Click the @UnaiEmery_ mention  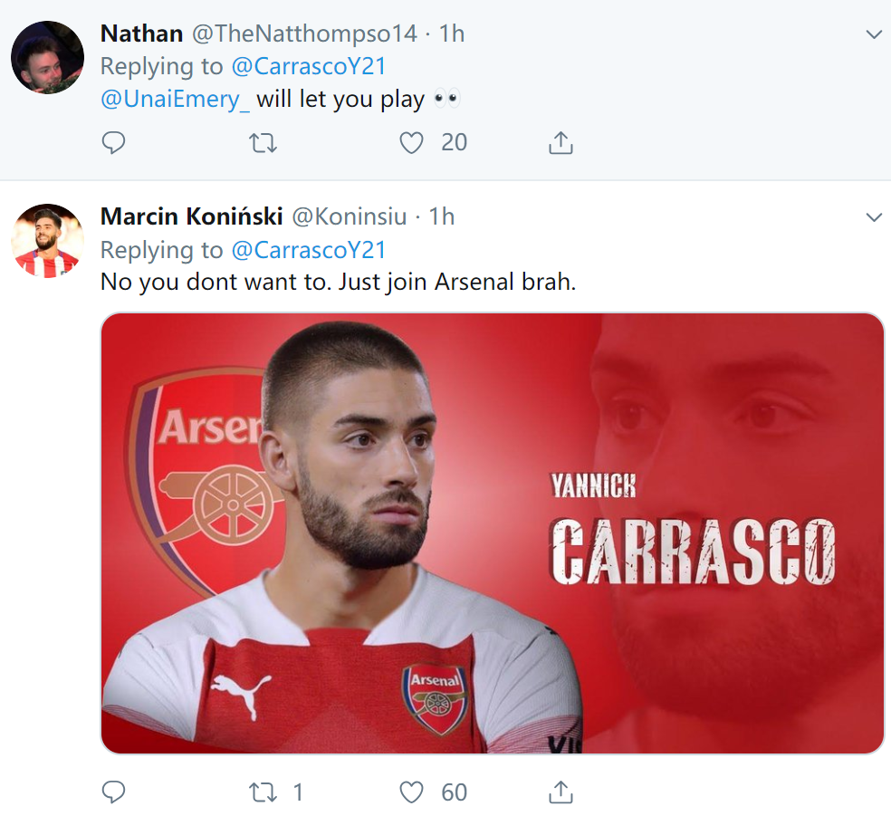pyautogui.click(x=175, y=99)
